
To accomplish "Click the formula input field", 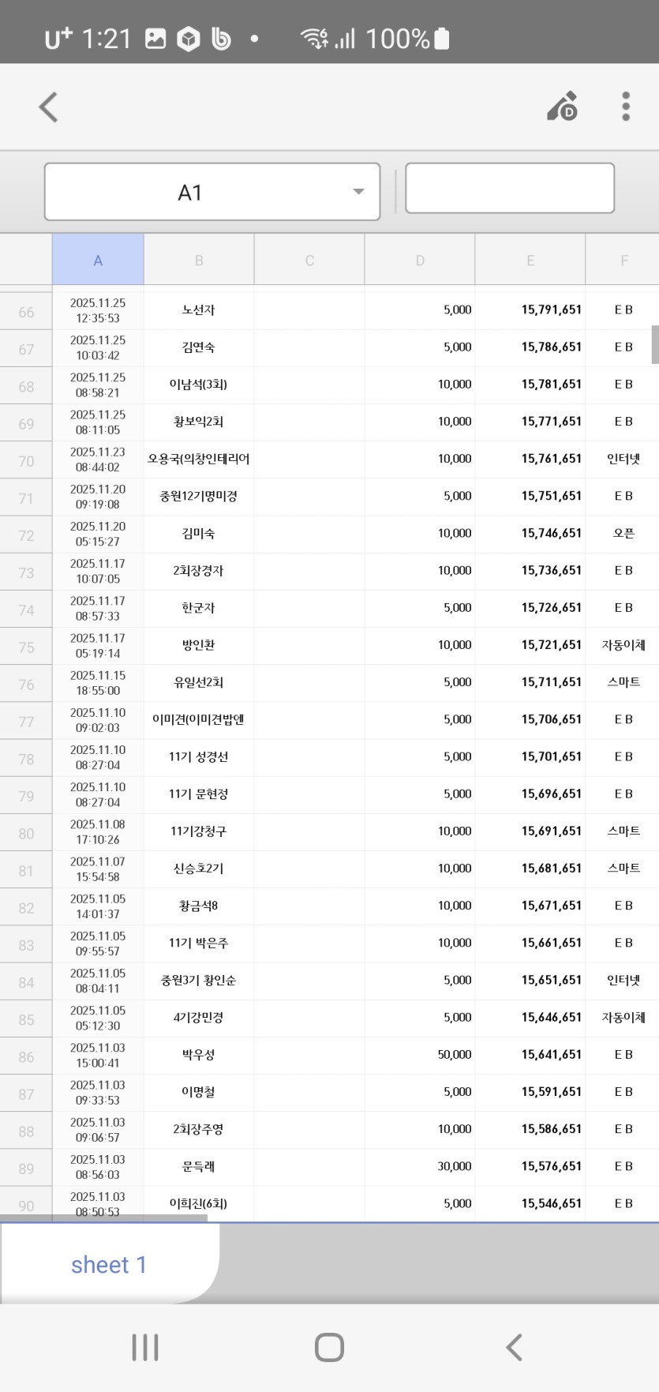I will (x=509, y=188).
